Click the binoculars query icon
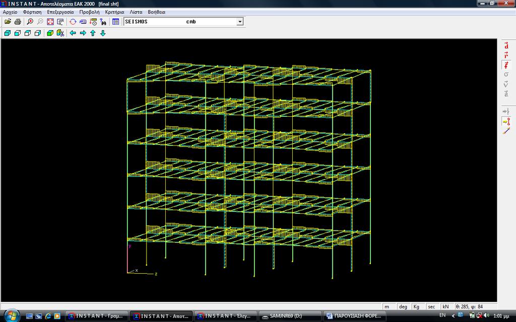Image resolution: width=516 pixels, height=322 pixels. pyautogui.click(x=103, y=22)
